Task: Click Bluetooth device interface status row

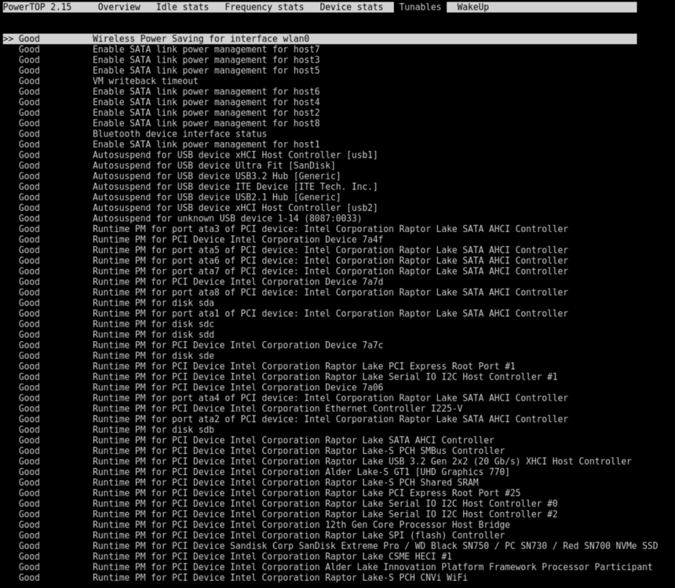Action: (143, 134)
